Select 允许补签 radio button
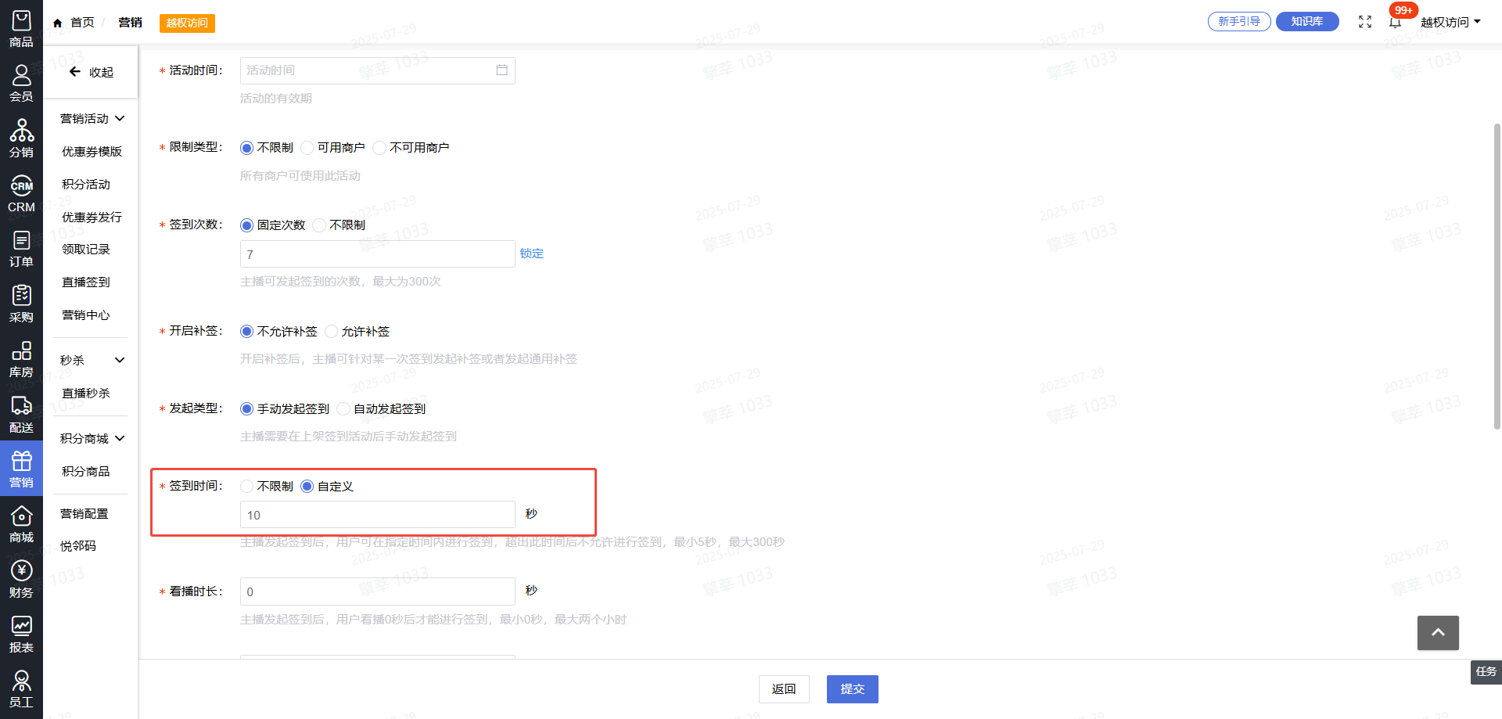The height and width of the screenshot is (719, 1502). coord(332,332)
